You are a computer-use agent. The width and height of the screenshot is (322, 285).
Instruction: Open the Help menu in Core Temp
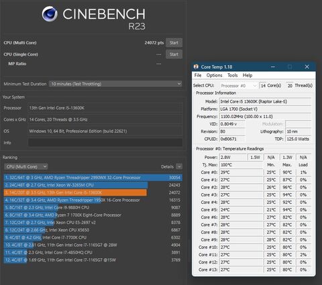(x=248, y=75)
